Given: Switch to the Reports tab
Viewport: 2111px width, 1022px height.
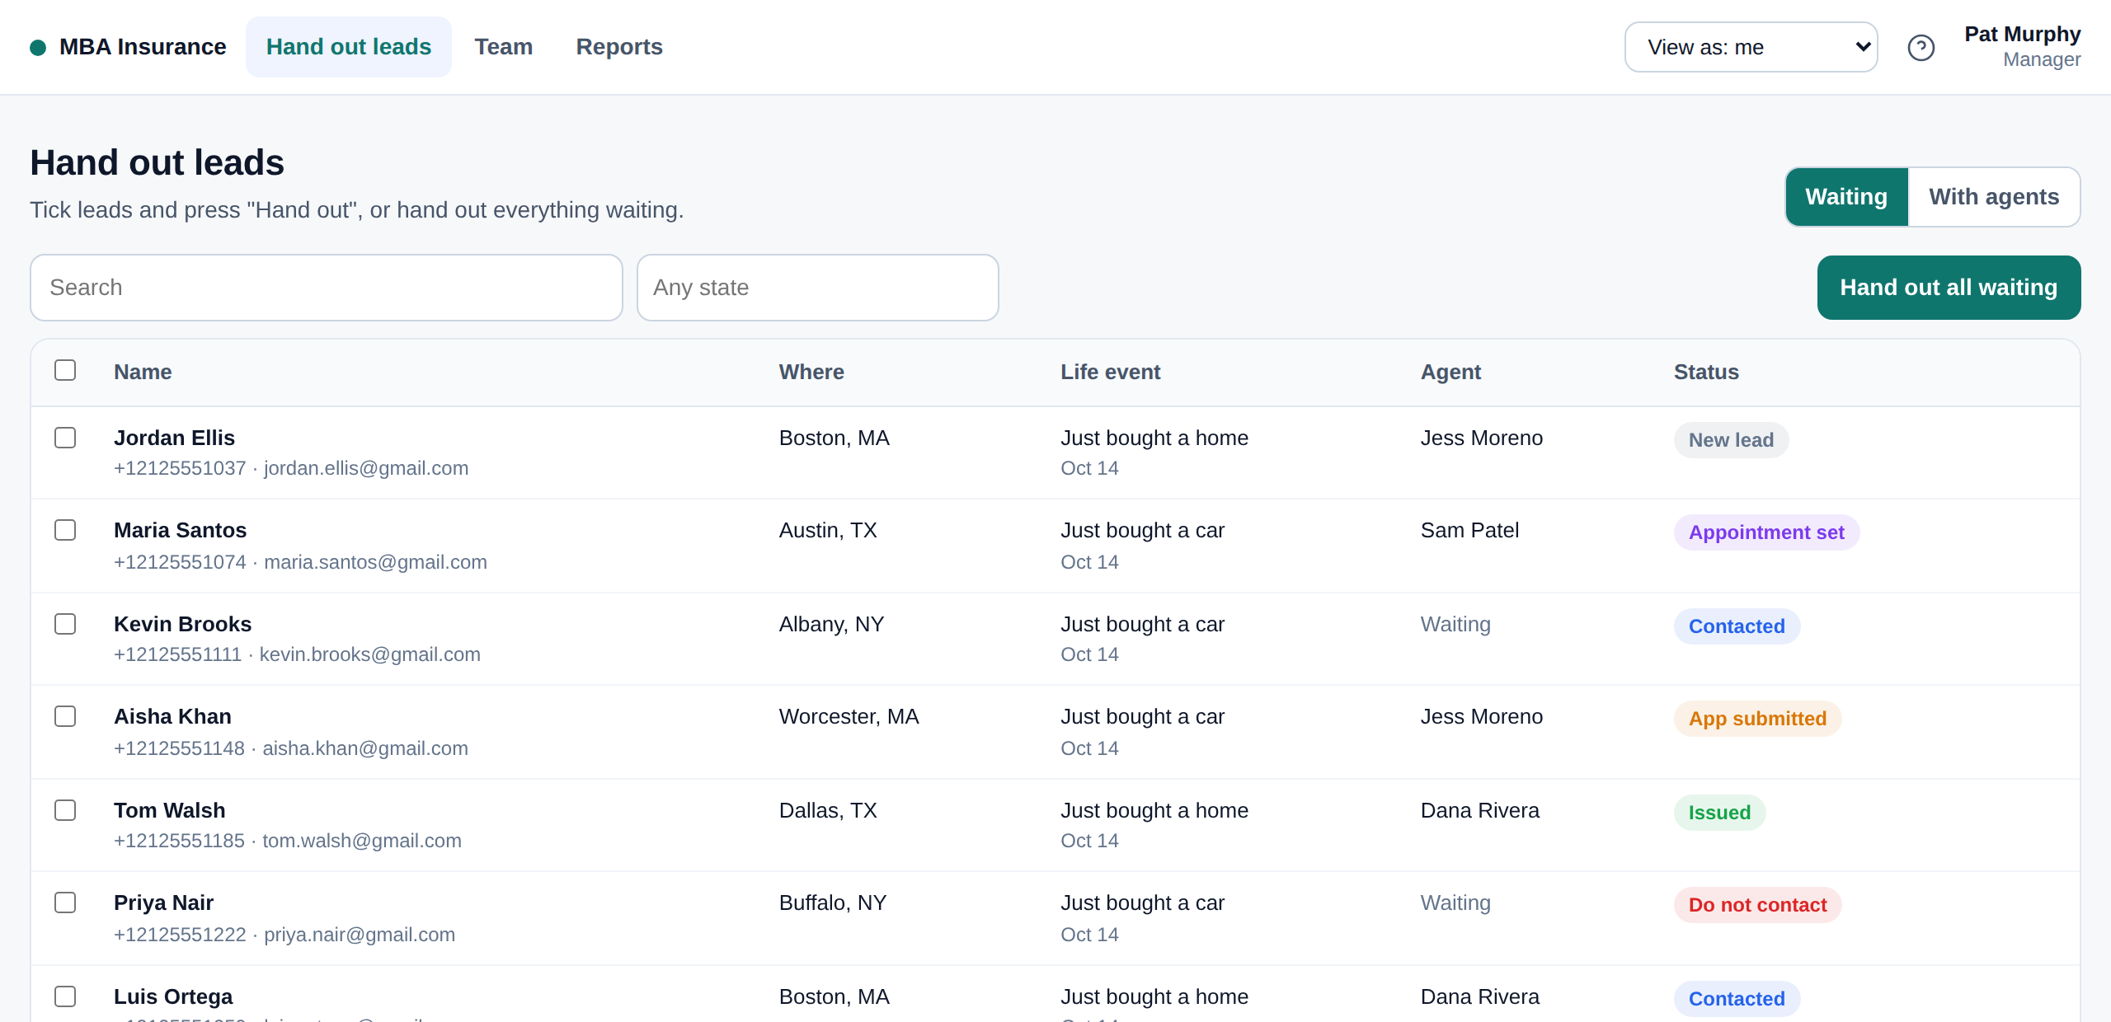Looking at the screenshot, I should [x=619, y=47].
